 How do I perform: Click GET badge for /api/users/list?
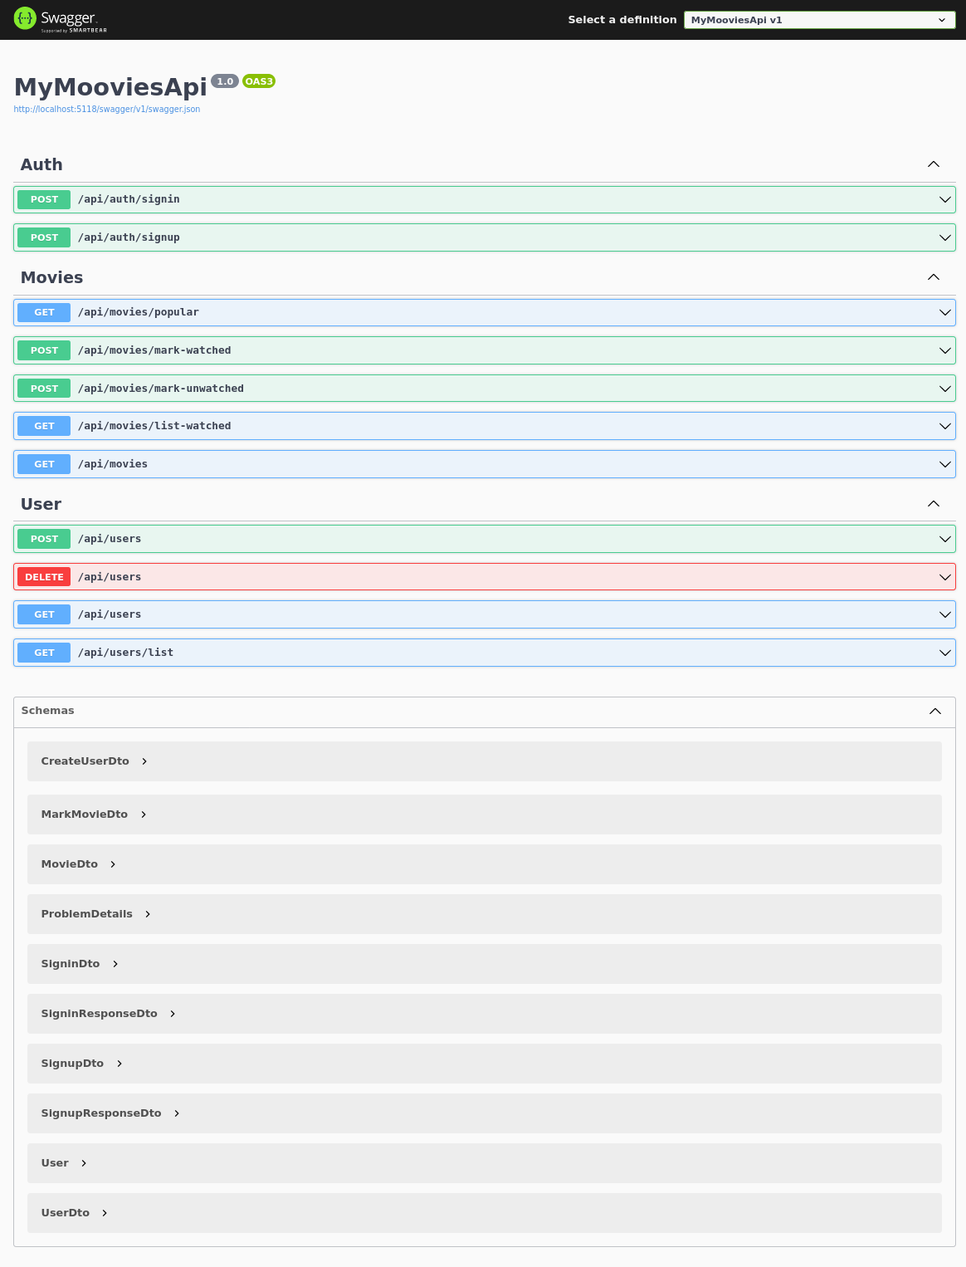44,653
